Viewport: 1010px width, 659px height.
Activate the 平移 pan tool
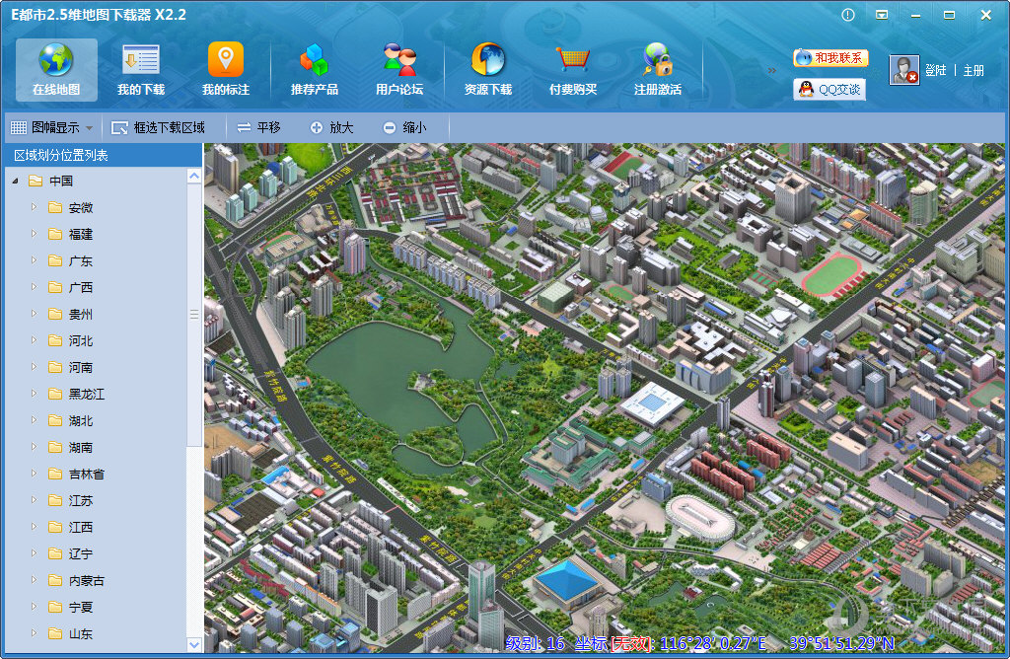(x=259, y=127)
